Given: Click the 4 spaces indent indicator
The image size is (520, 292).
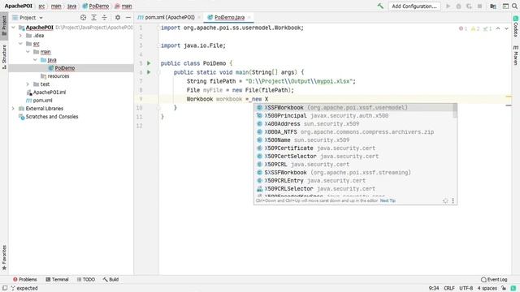Looking at the screenshot, I should click(487, 289).
